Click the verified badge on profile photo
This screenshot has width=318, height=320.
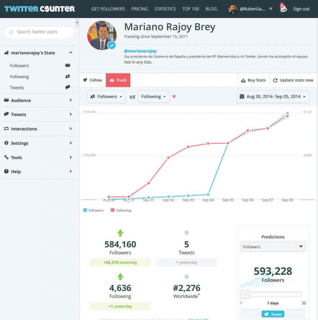click(112, 45)
